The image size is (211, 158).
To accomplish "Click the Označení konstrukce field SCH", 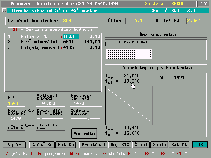I will coord(77,21).
